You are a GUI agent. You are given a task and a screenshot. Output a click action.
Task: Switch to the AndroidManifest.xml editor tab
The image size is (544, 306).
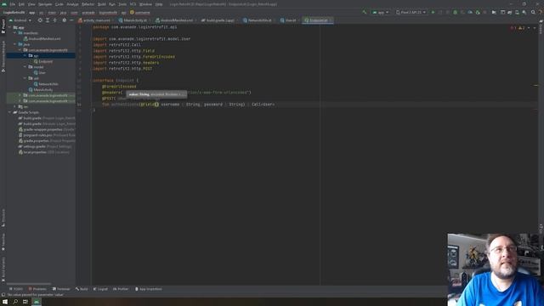pos(176,20)
